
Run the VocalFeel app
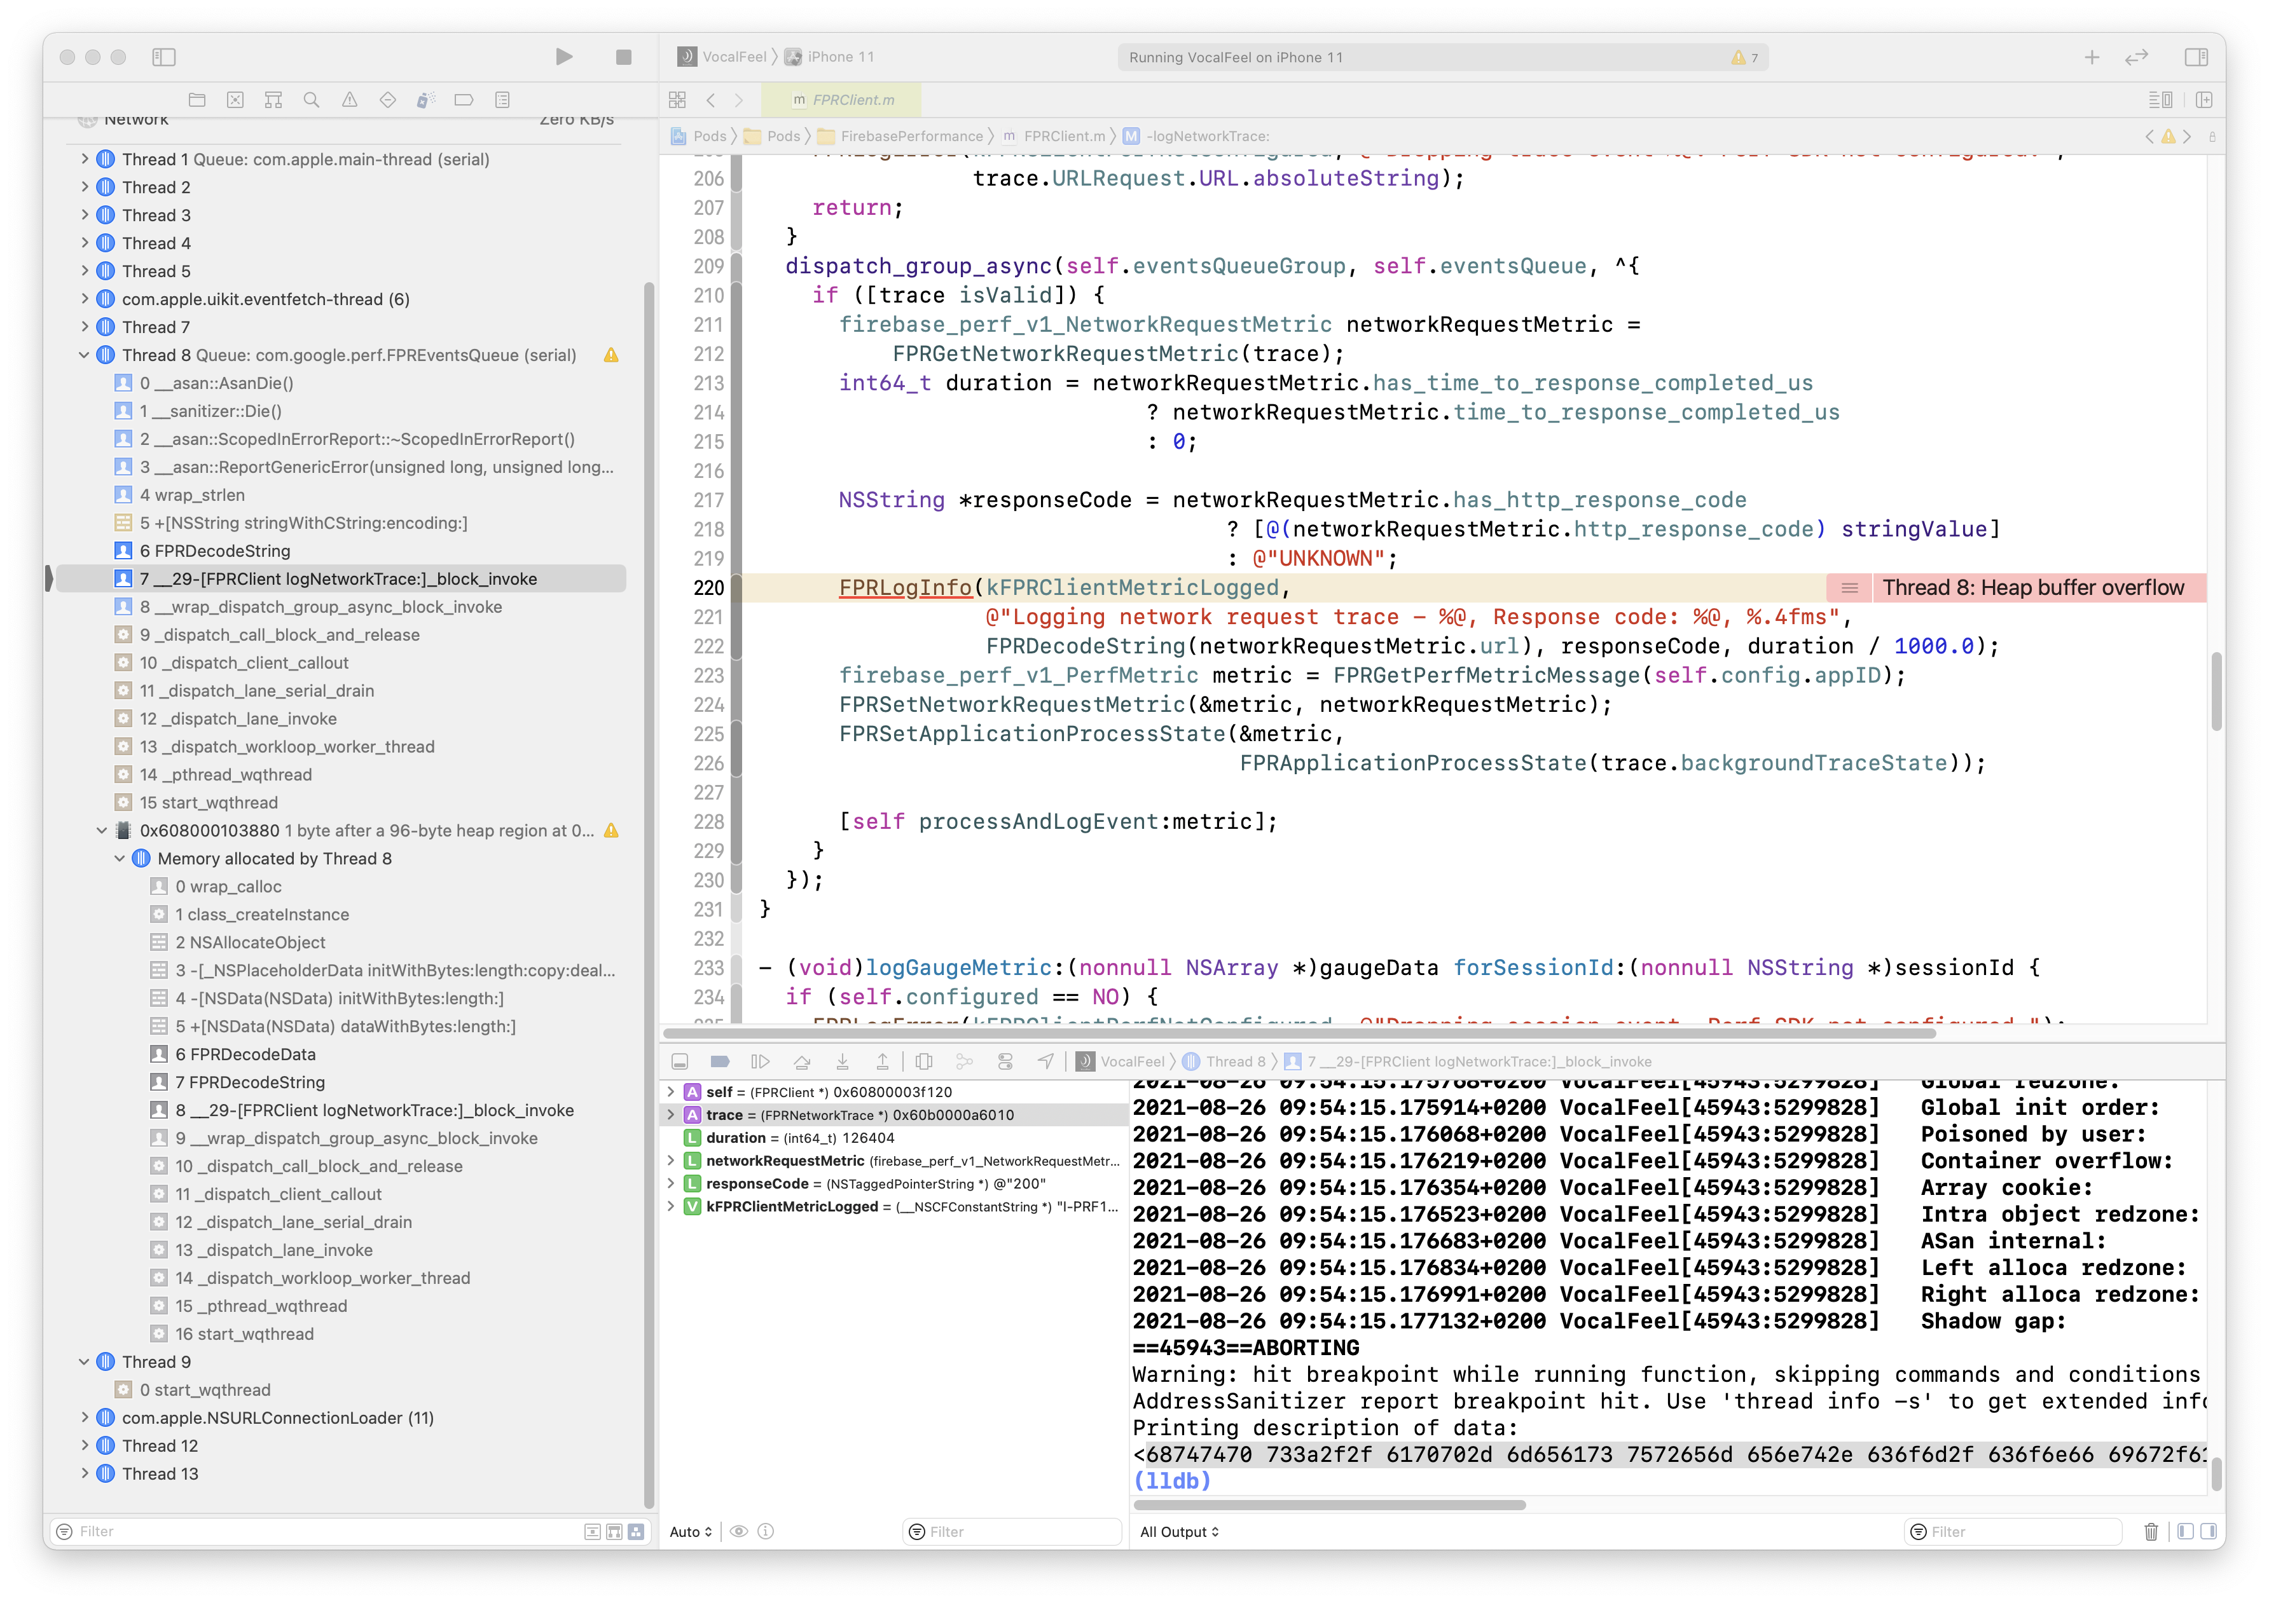564,57
